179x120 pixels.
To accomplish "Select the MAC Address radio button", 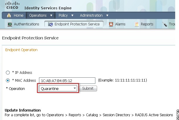I will (x=8, y=81).
